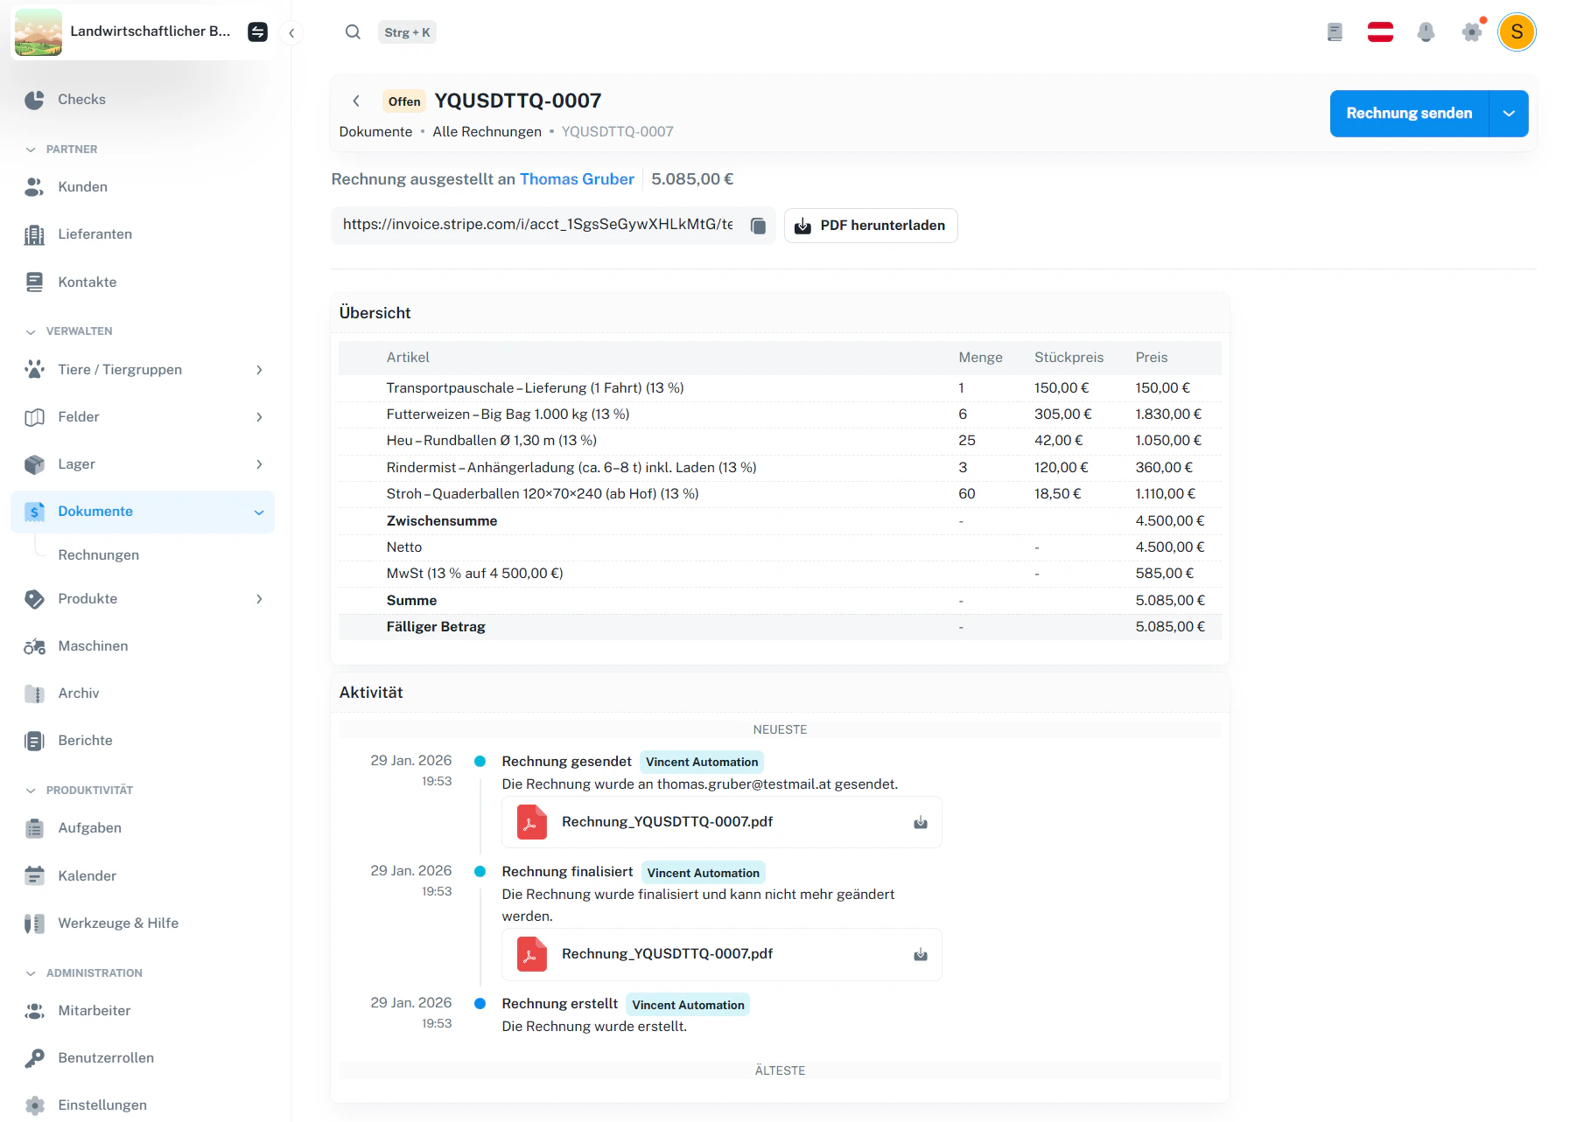Open the search icon in top bar
The image size is (1570, 1122).
pyautogui.click(x=353, y=32)
